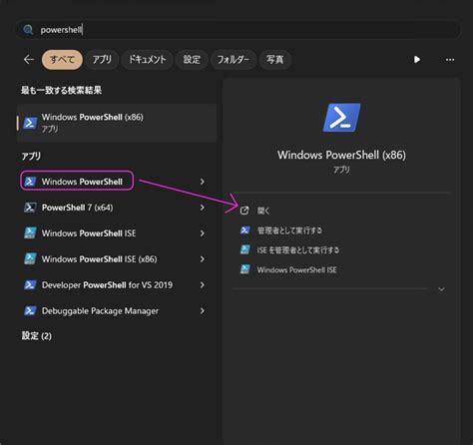
Task: Select the 写真 filter tab
Action: click(274, 60)
